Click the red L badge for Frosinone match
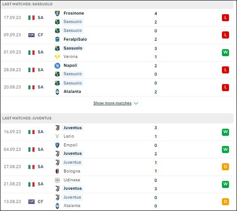 coord(225,18)
